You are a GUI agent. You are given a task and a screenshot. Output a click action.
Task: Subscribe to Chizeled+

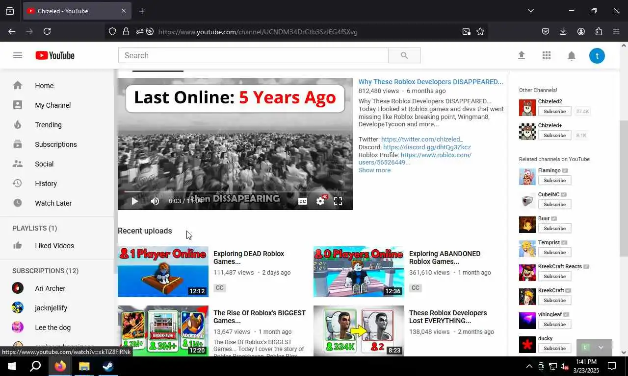(555, 135)
